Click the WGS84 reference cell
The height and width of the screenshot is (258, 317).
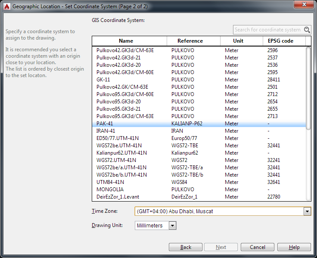179,182
